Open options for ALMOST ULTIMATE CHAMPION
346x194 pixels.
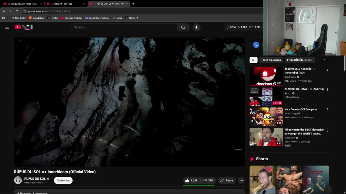click(328, 89)
